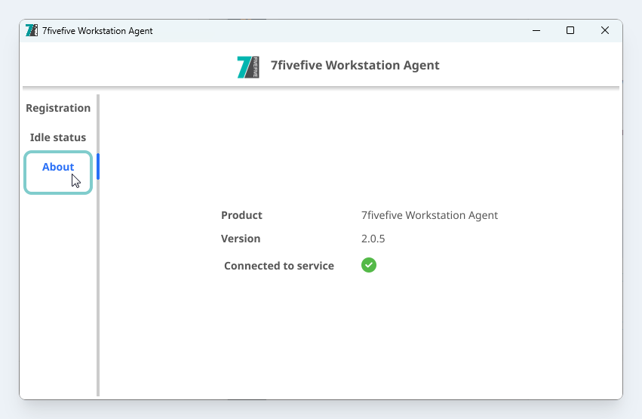This screenshot has height=419, width=642.
Task: Switch to the Idle status tab
Action: pos(58,137)
